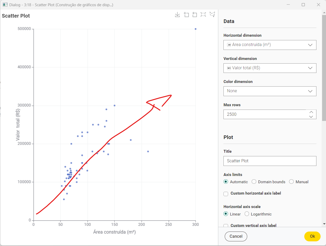Viewport: 326px width, 246px height.
Task: Select the rectangular selection tool
Action: tap(203, 15)
